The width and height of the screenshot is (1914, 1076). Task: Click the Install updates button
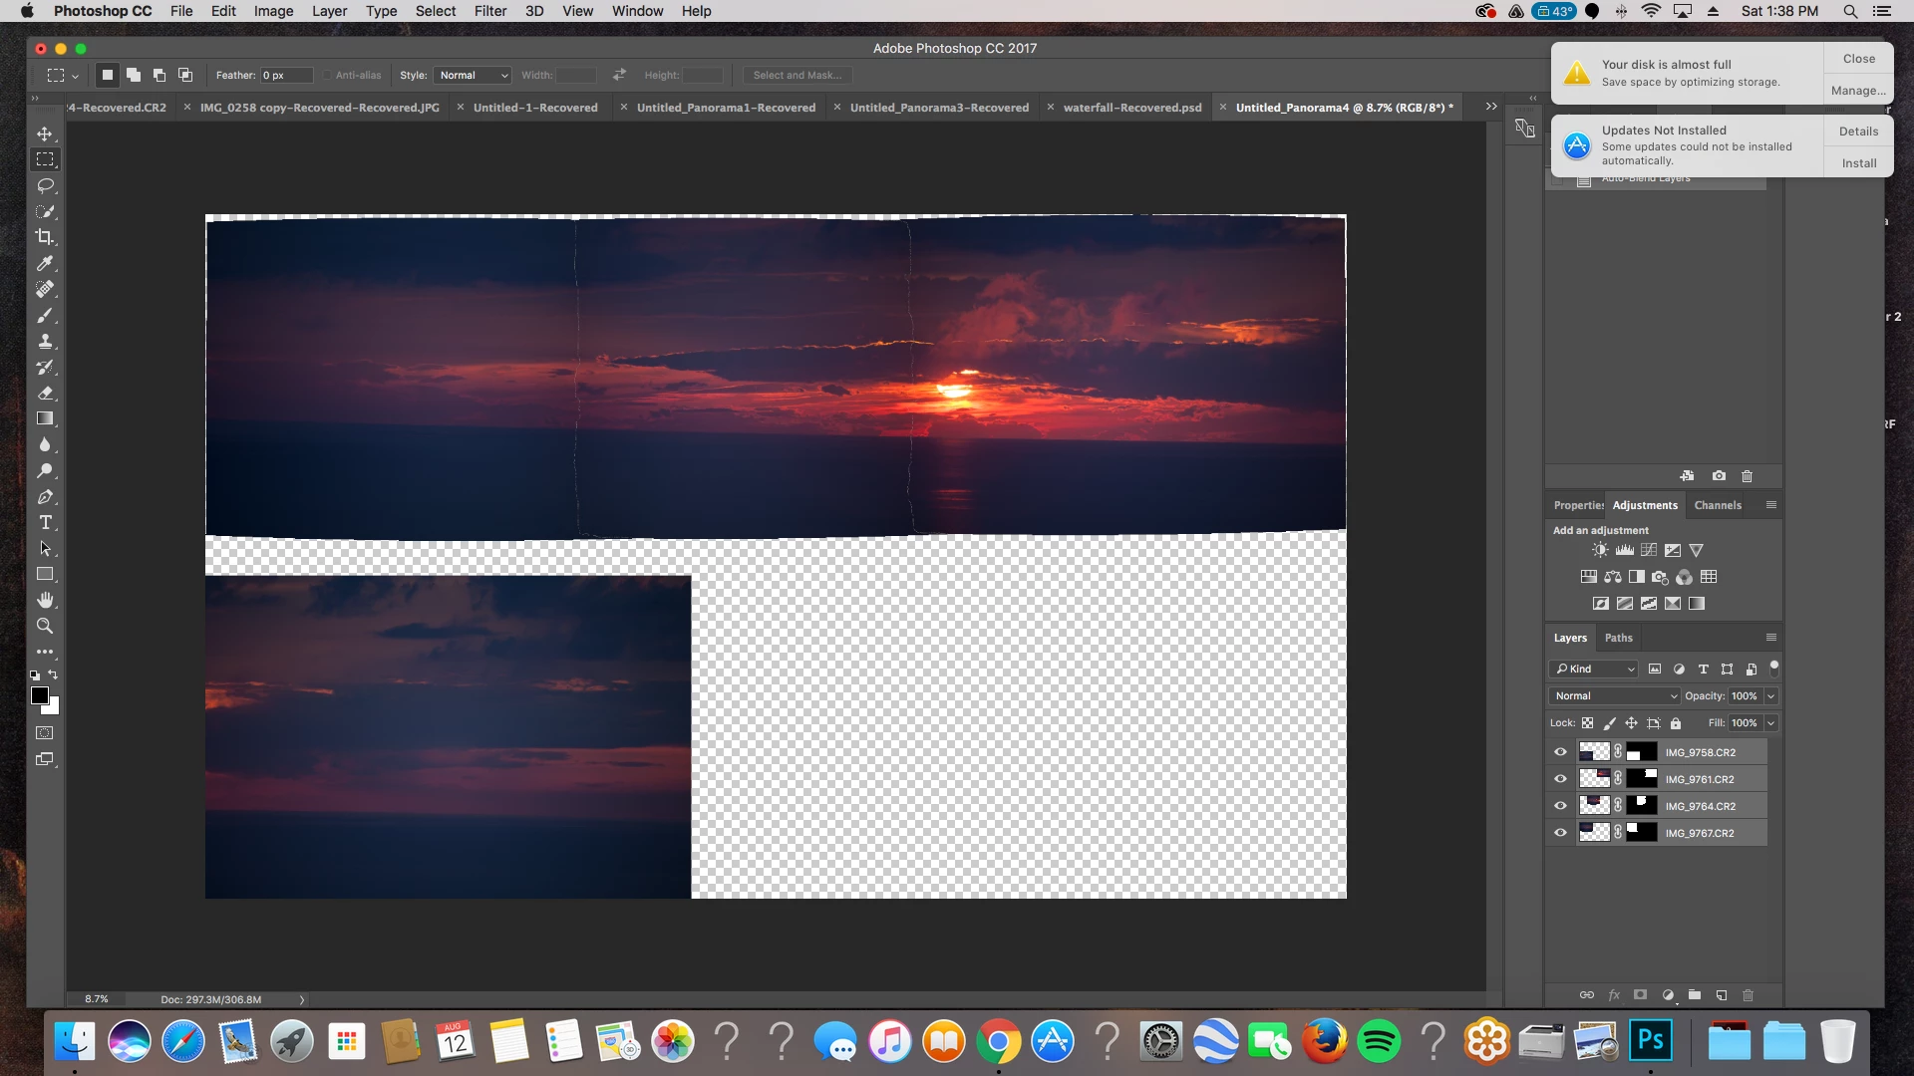pos(1858,162)
